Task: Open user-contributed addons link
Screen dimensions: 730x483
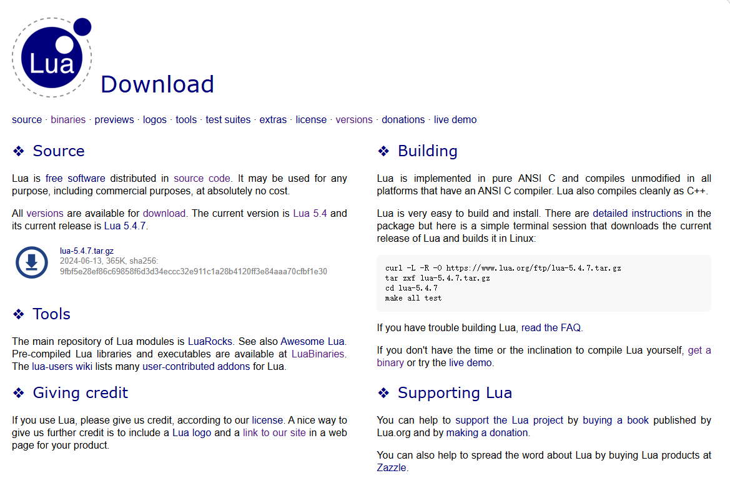Action: point(196,367)
